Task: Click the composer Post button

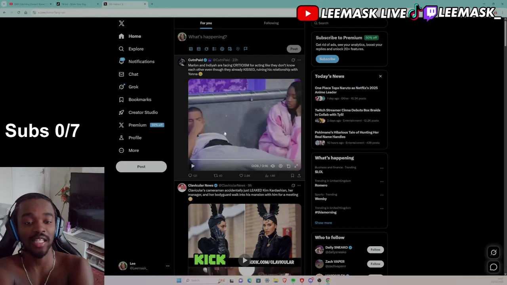Action: (294, 49)
